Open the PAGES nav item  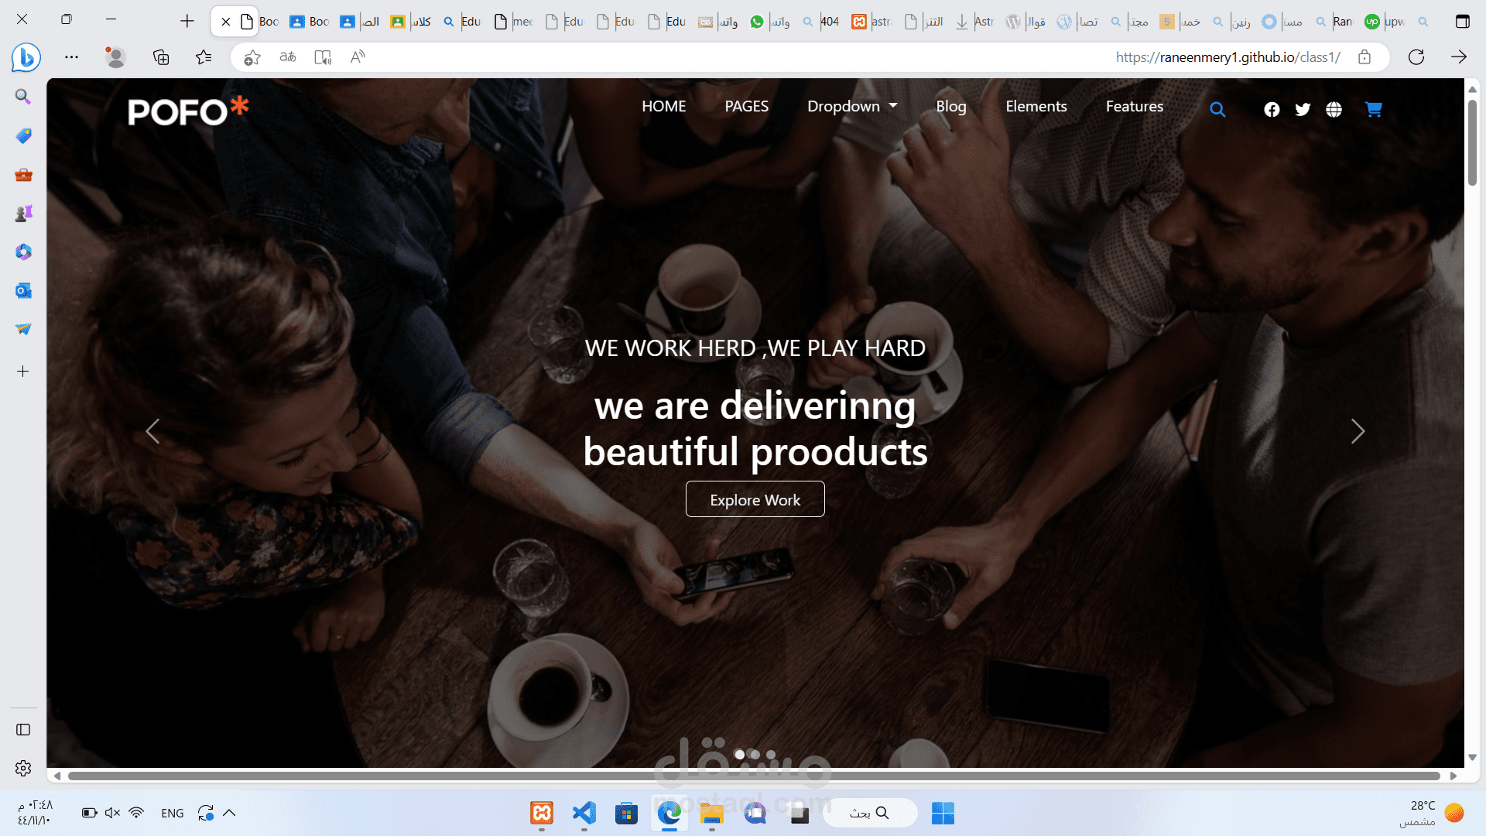tap(747, 107)
